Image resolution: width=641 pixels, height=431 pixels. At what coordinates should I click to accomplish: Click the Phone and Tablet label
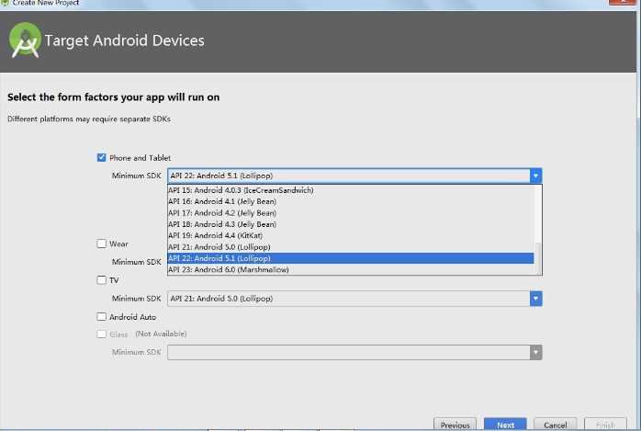(141, 158)
